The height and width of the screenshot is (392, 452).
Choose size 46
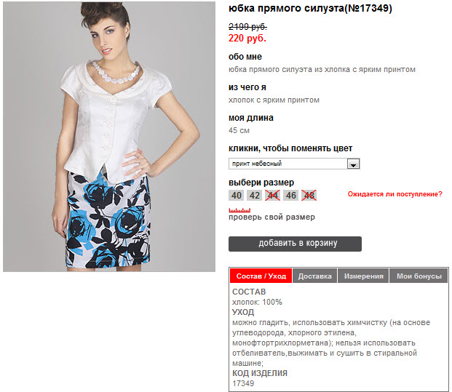coord(291,196)
